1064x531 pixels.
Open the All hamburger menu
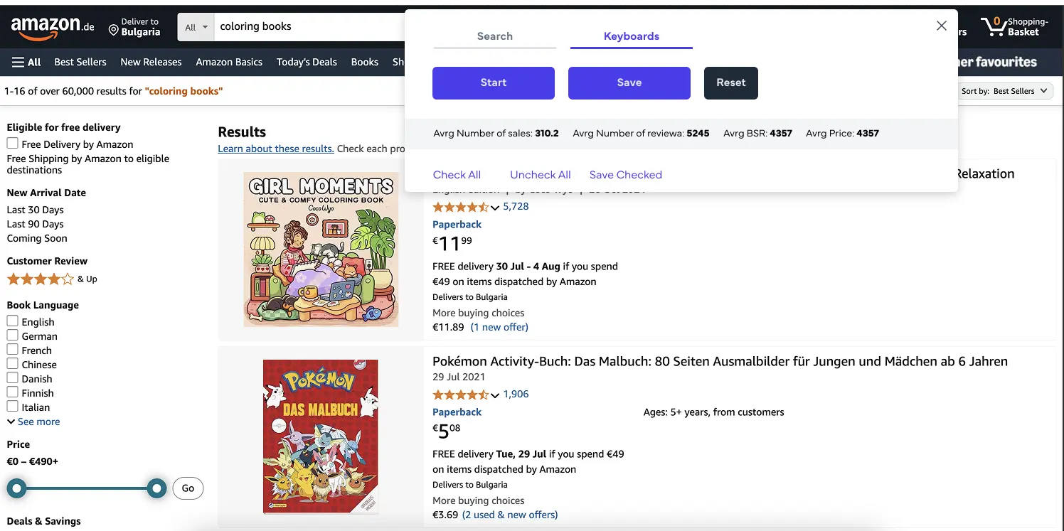26,62
